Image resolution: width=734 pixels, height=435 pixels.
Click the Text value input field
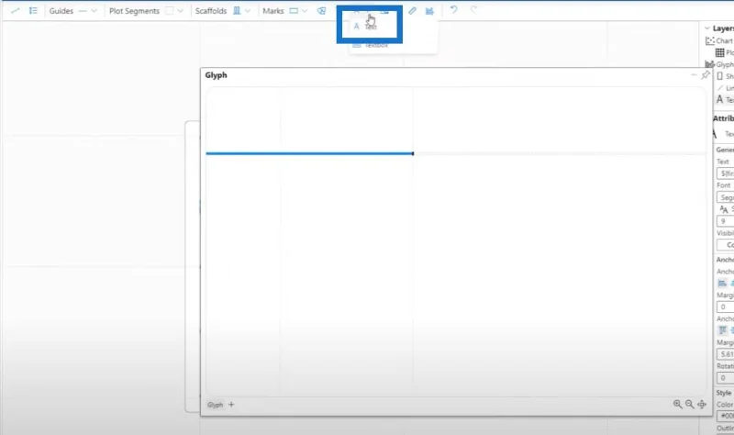[x=726, y=173]
